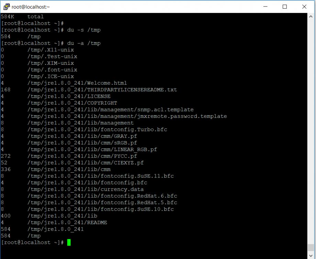Image resolution: width=316 pixels, height=259 pixels.
Task: Click the size value '272'
Action: pyautogui.click(x=5, y=156)
